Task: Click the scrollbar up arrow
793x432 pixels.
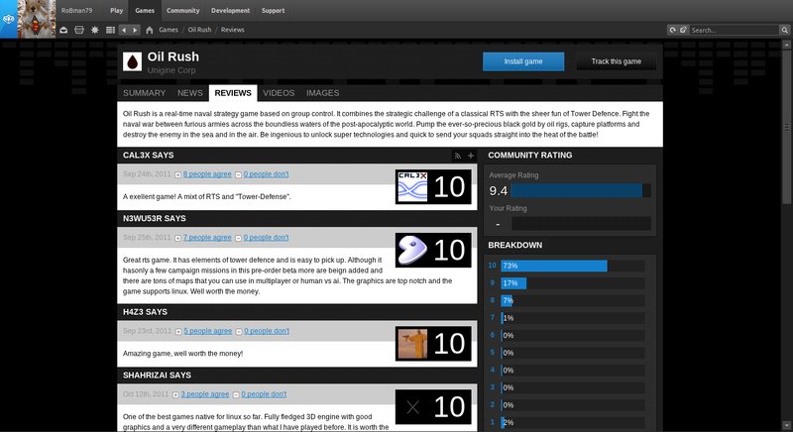Action: [787, 45]
